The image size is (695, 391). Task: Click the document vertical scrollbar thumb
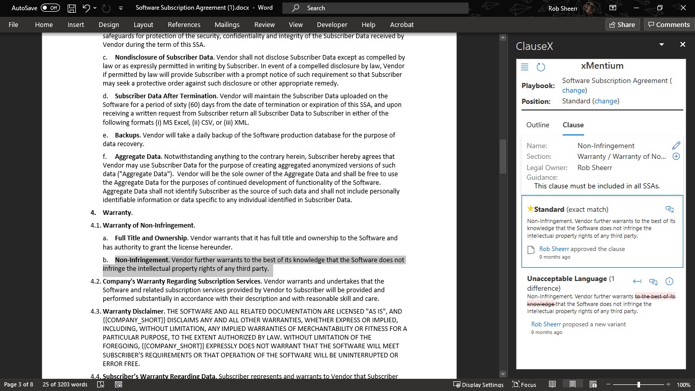pos(503,157)
